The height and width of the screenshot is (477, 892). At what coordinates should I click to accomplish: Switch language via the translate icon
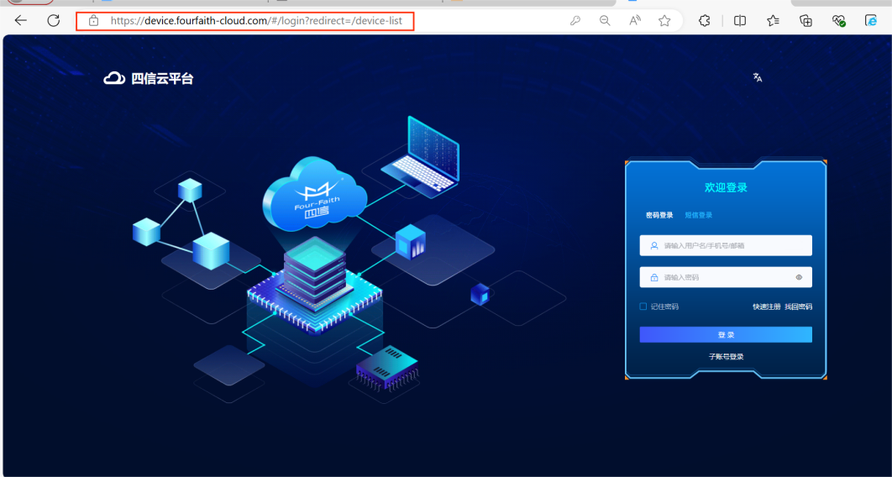(x=757, y=78)
